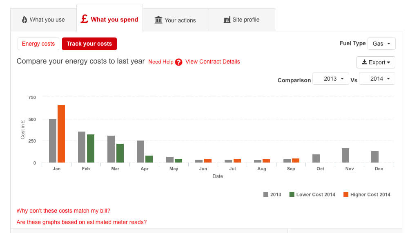Open the Fuel Type Gas dropdown
Screen dimensions: 419x233
[381, 44]
